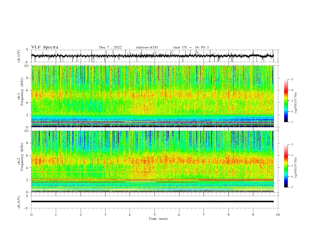313x241 pixels.
Task: Click inside the ch.1 spectrogram
Action: (x=152, y=96)
